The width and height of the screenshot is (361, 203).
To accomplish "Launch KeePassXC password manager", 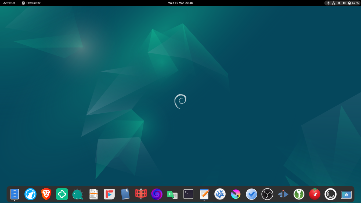I will [x=299, y=194].
